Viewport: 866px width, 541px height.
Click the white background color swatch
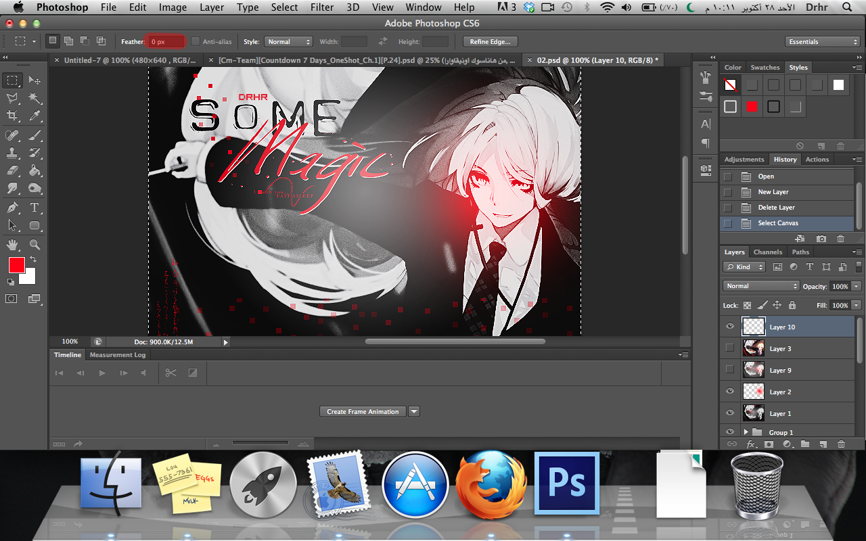coord(30,277)
